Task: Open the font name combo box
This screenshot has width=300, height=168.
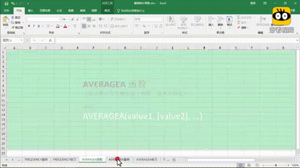Action: 44,20
